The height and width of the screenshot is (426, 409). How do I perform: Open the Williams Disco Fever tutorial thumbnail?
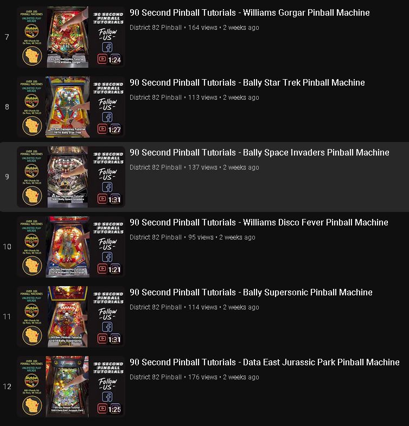[71, 247]
